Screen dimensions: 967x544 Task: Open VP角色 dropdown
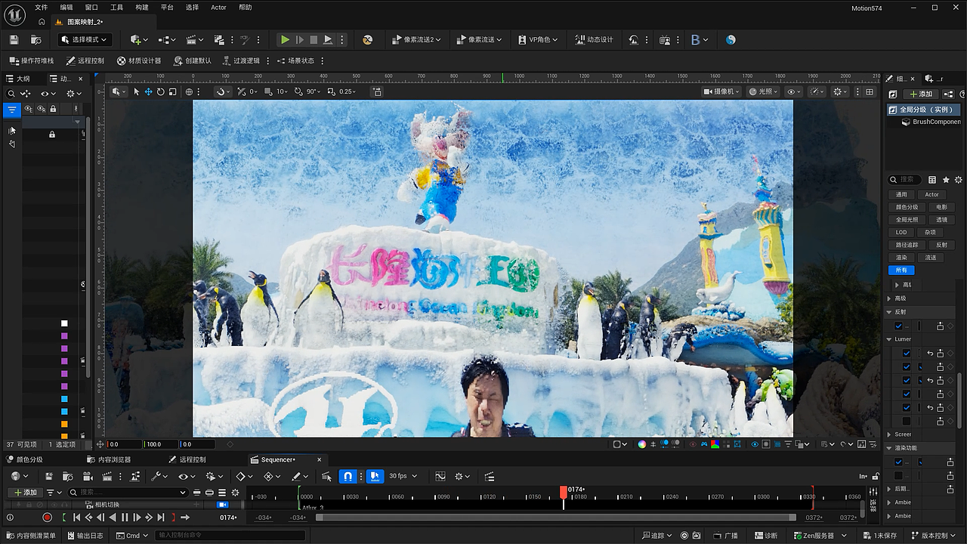pyautogui.click(x=538, y=39)
